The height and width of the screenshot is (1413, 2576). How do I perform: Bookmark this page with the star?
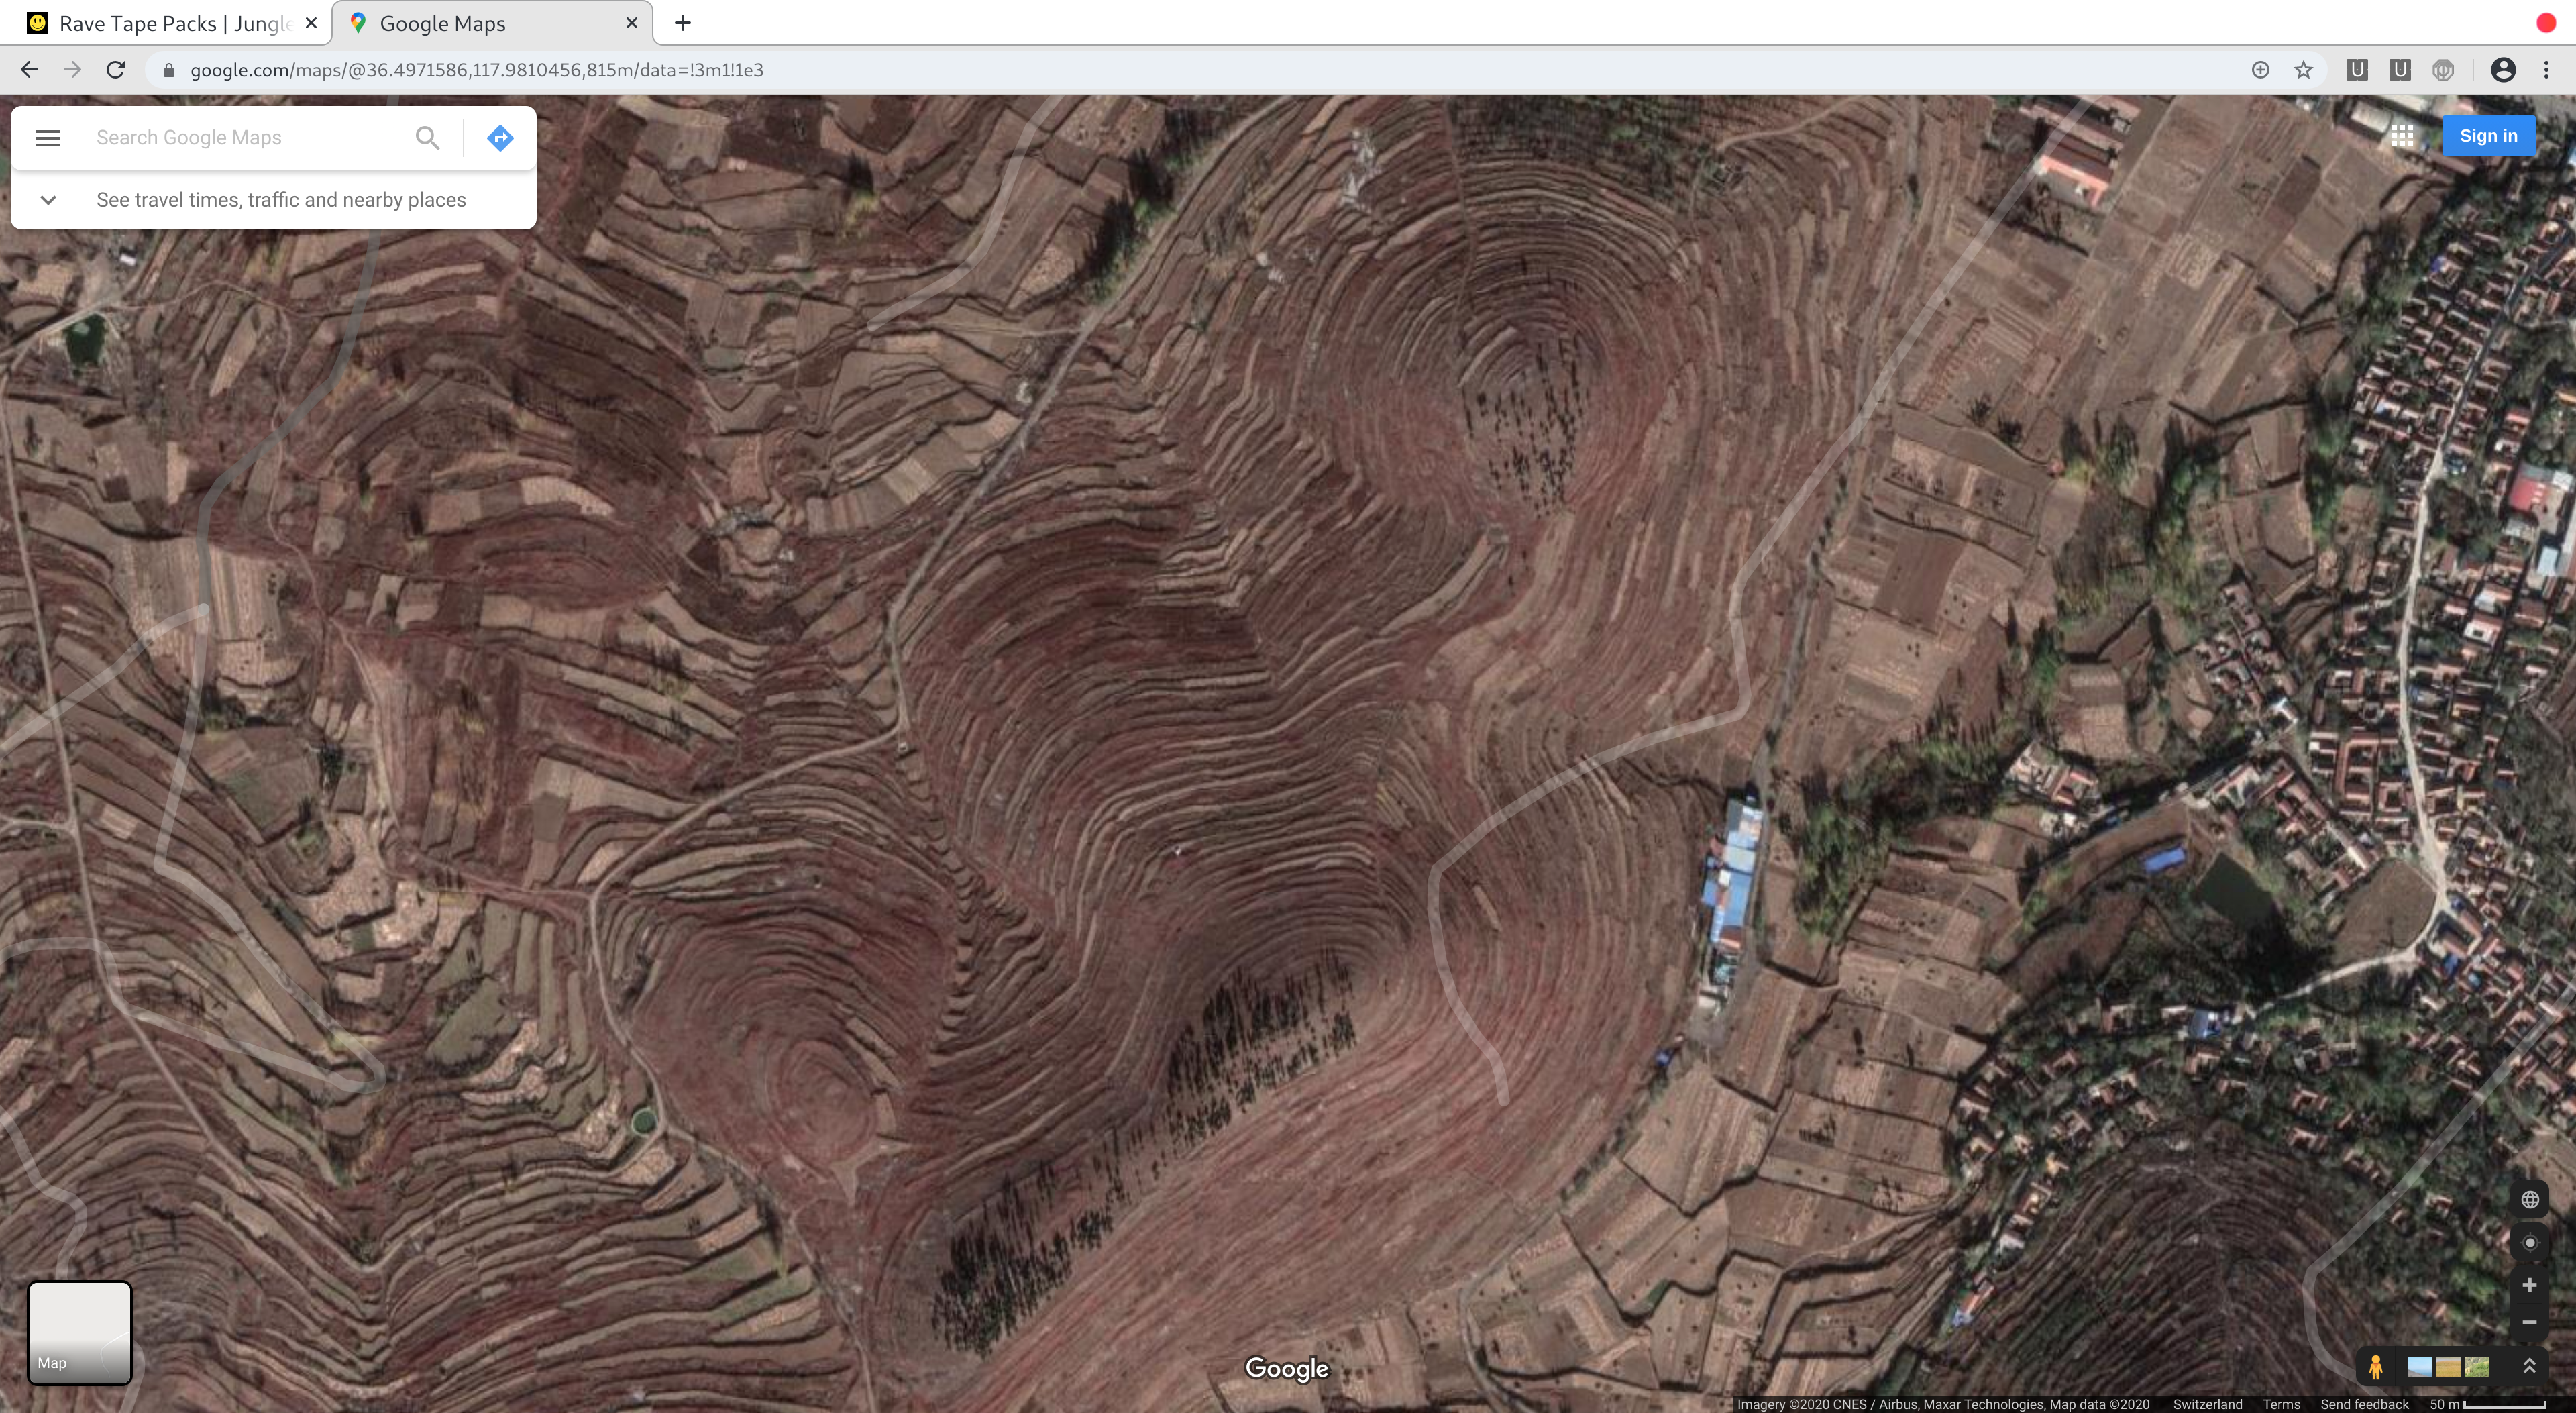[x=2303, y=70]
